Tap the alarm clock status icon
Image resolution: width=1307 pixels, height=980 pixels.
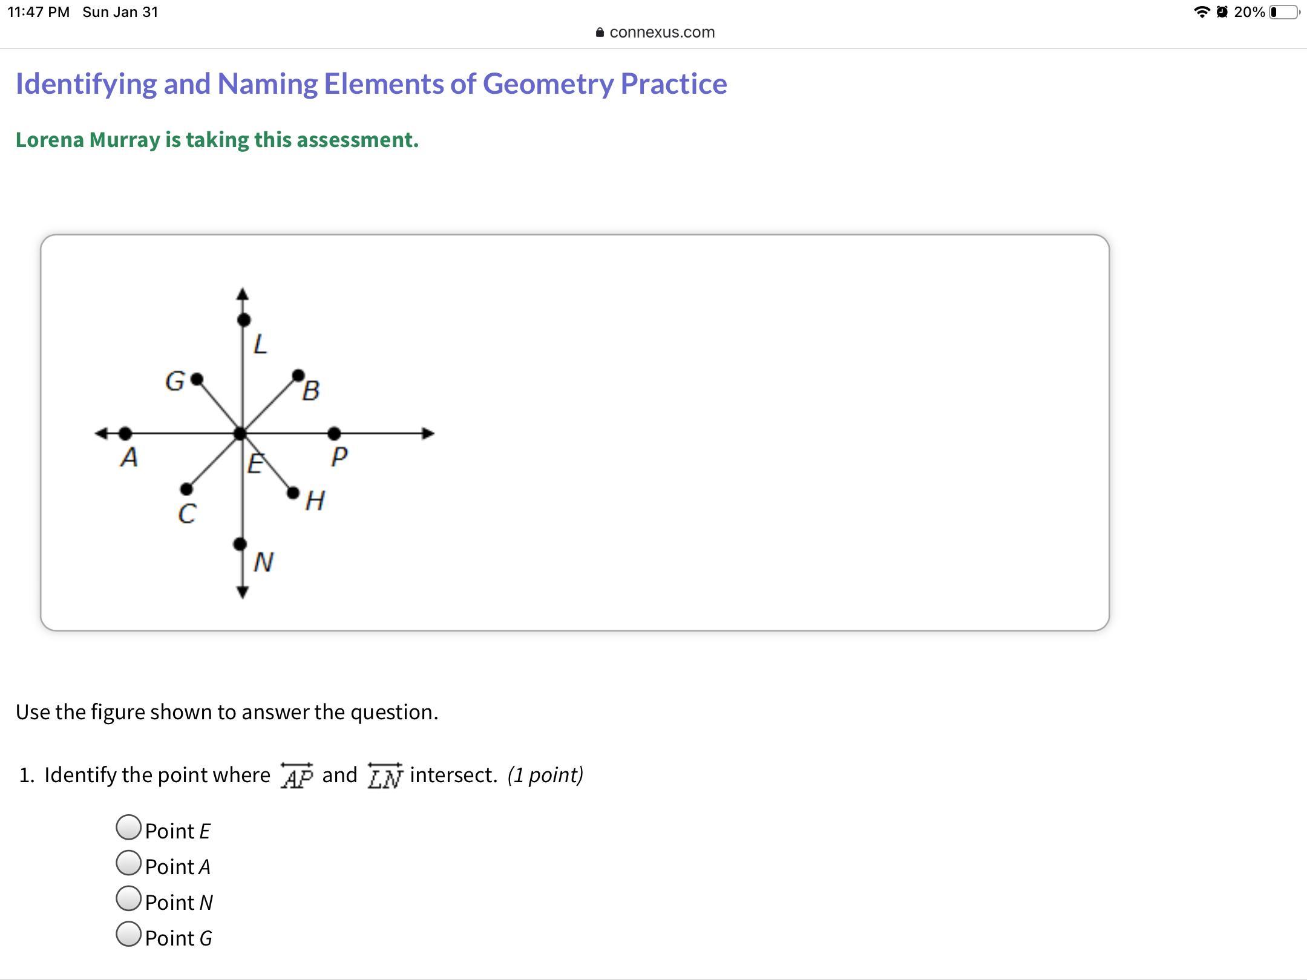pyautogui.click(x=1222, y=11)
